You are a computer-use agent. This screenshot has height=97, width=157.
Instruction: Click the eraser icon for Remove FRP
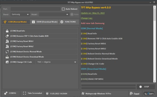point(7,36)
